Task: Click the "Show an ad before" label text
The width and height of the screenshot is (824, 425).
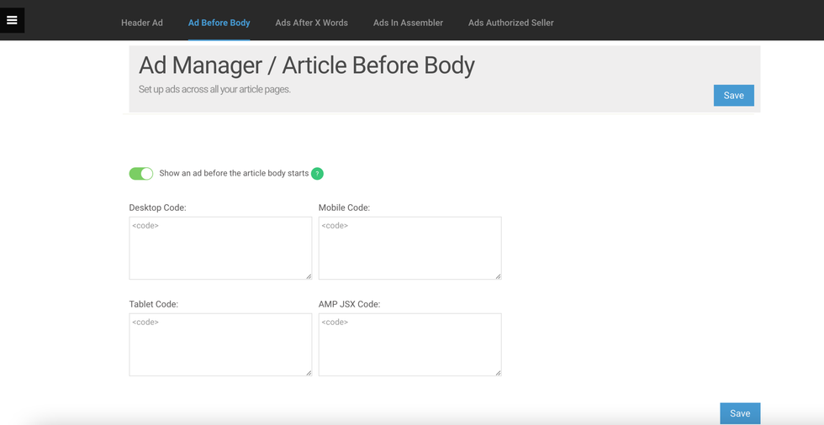Action: [234, 174]
